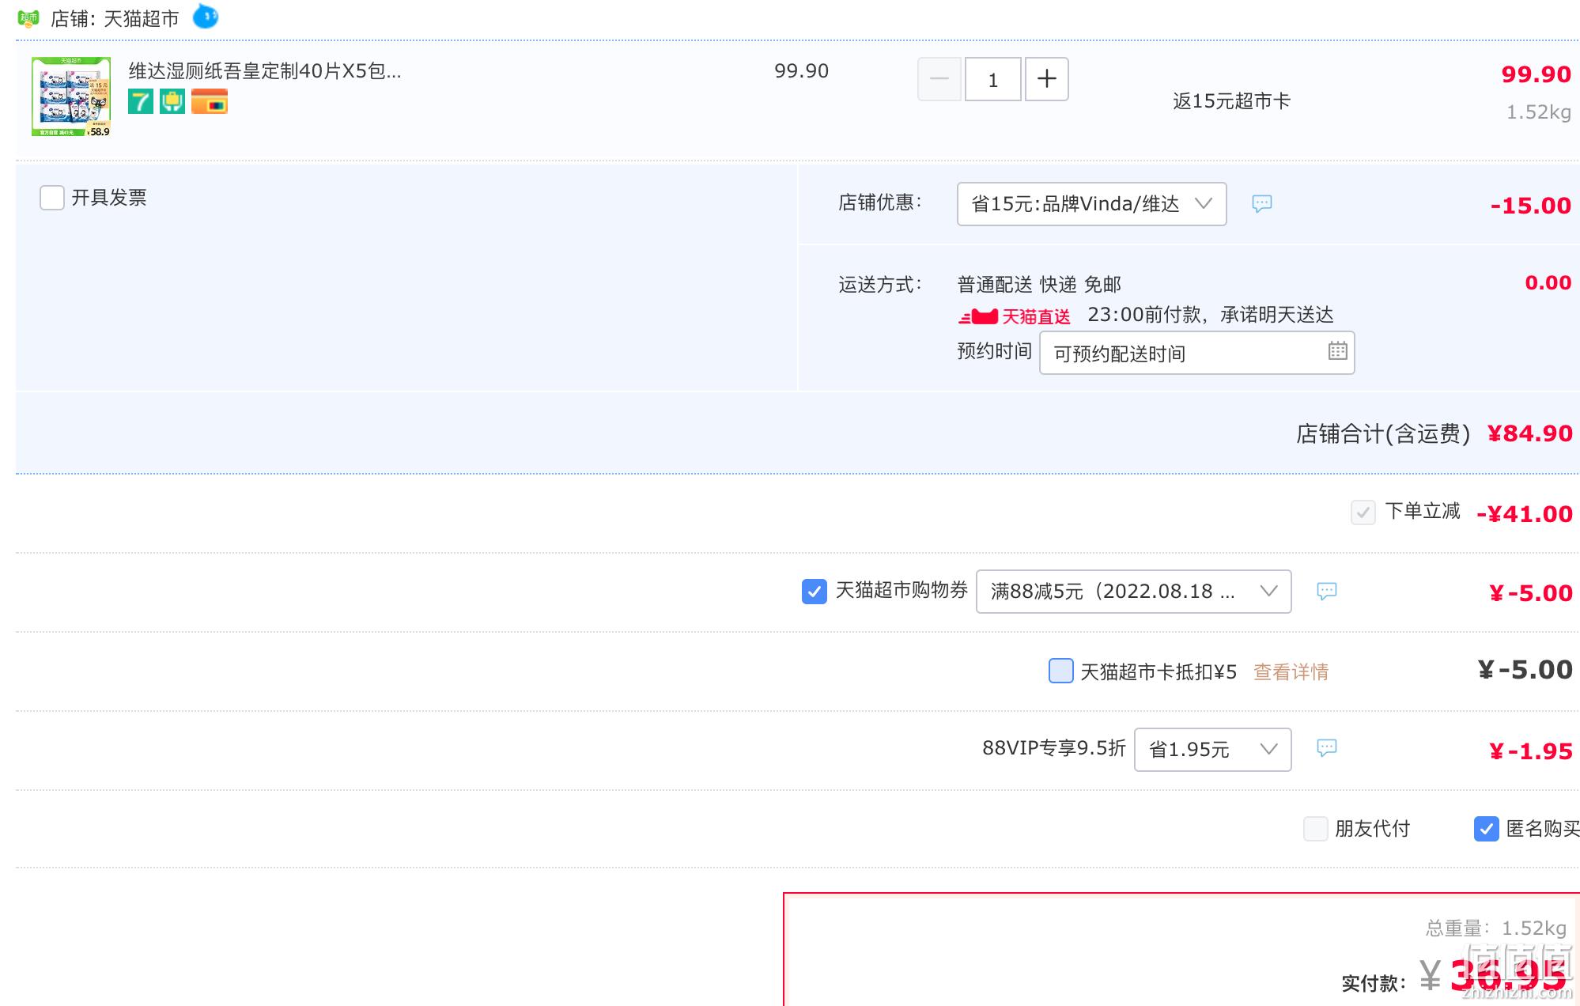
Task: Decrease quantity with the minus button
Action: (x=939, y=79)
